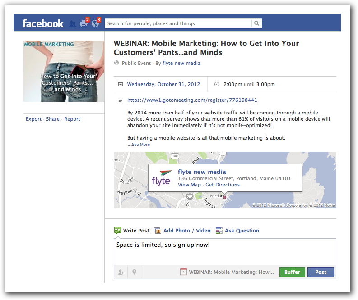358x300 pixels.
Task: Select the Add Photo / Video tab
Action: (x=182, y=231)
